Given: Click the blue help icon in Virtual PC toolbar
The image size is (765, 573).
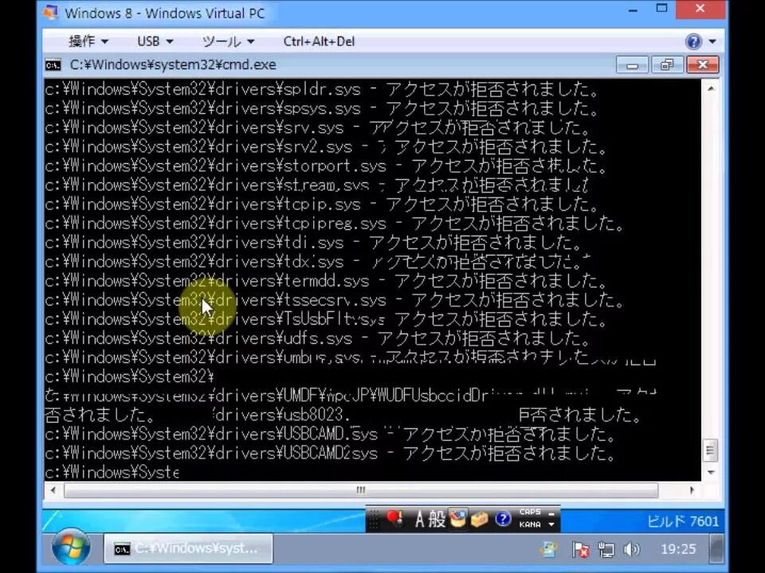Looking at the screenshot, I should pos(693,41).
